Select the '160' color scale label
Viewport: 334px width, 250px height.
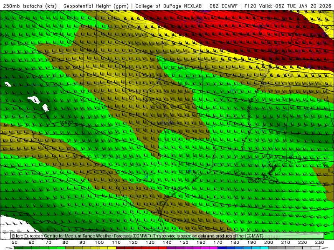[x=201, y=242]
